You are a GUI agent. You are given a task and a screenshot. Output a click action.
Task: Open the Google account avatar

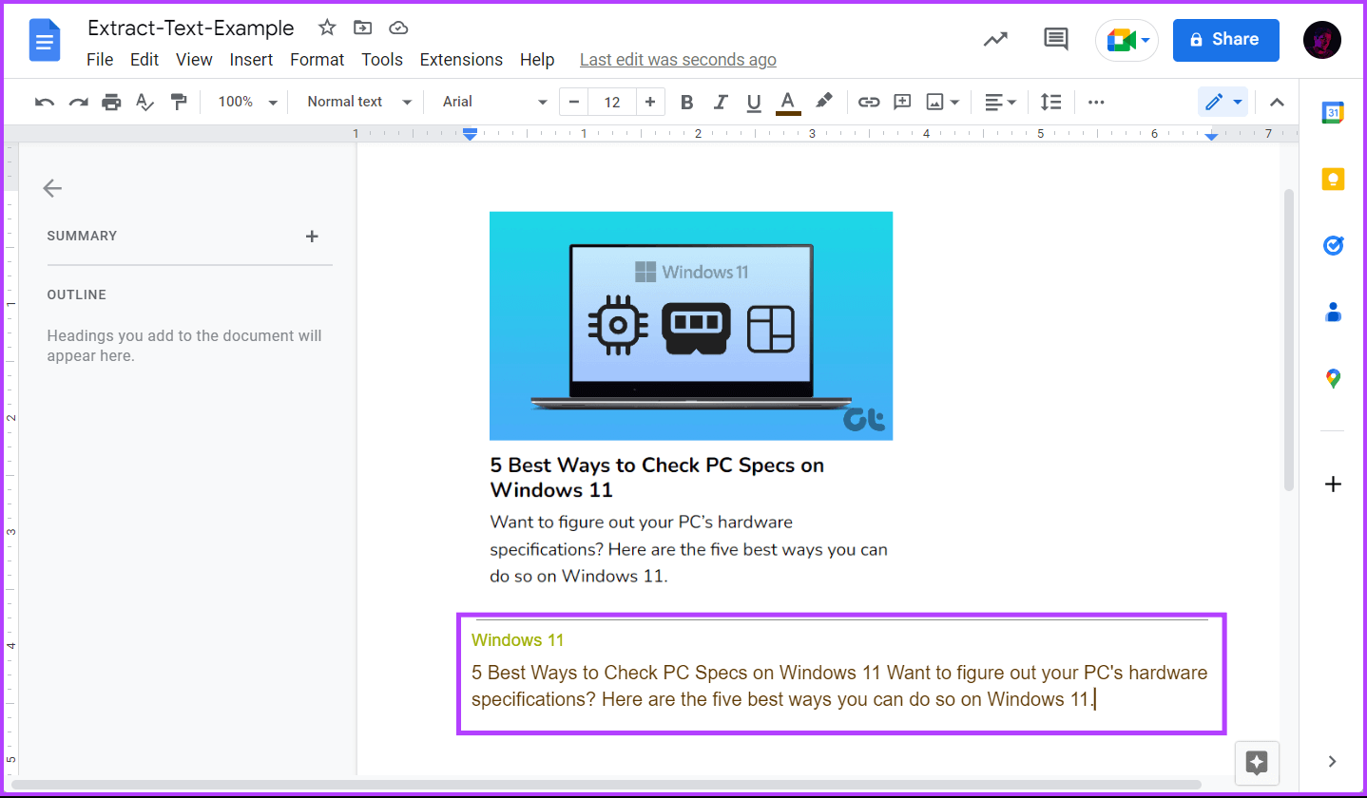click(1322, 40)
